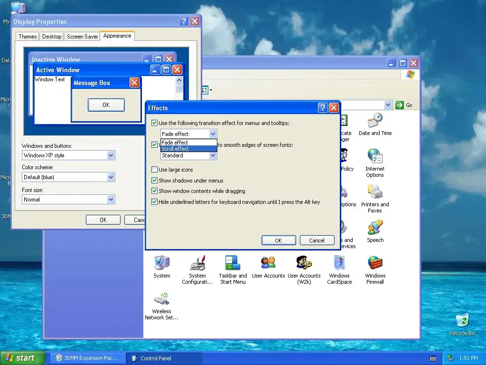This screenshot has height=365, width=486.
Task: Click OK in the Message Box preview
Action: tap(106, 105)
